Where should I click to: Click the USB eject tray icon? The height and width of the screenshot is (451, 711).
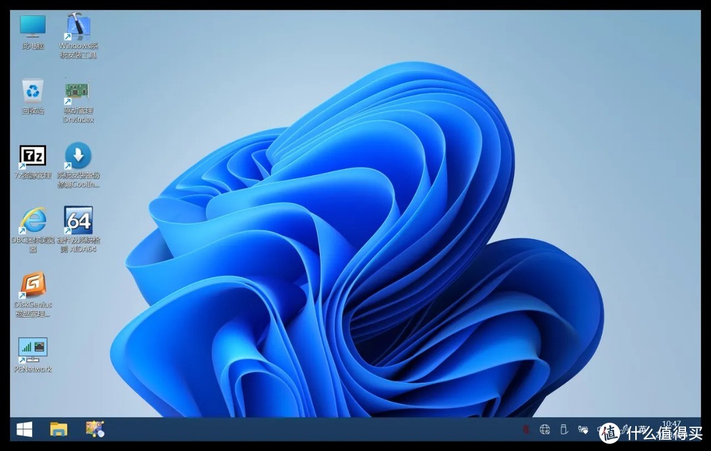click(x=564, y=429)
